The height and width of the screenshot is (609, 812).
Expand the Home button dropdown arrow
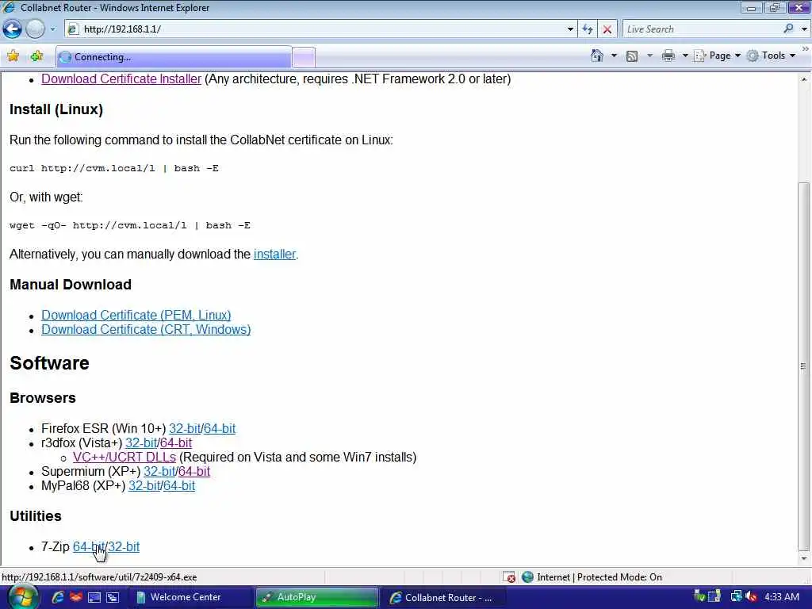point(615,56)
